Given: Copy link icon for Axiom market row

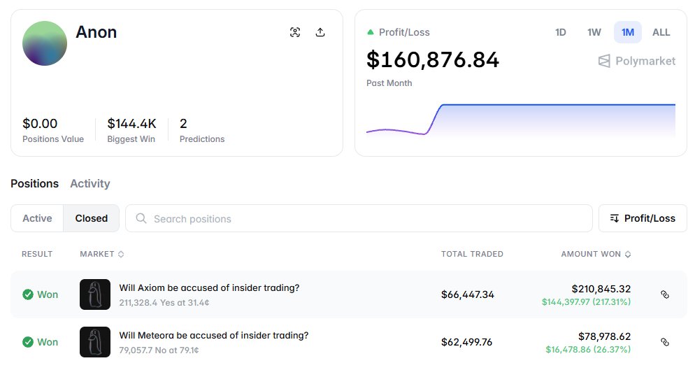Looking at the screenshot, I should tap(665, 294).
